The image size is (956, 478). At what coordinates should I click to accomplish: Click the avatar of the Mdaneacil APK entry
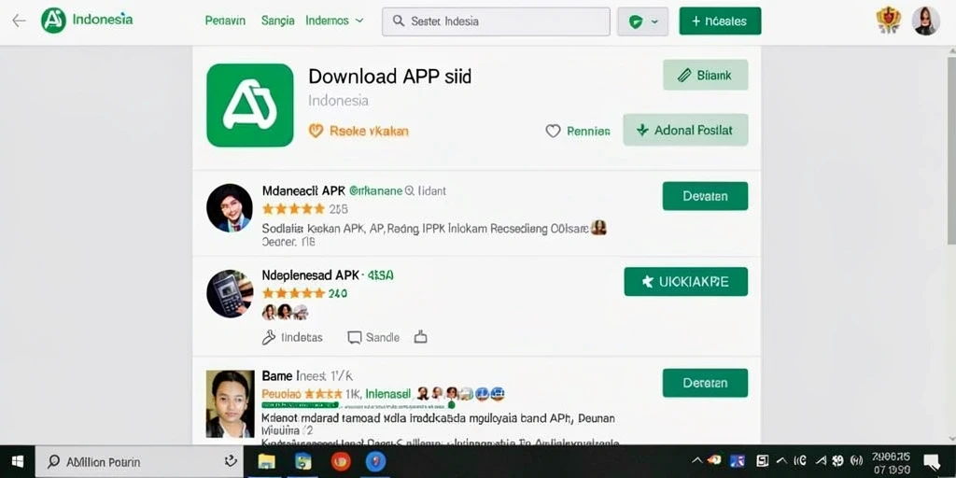click(x=230, y=207)
